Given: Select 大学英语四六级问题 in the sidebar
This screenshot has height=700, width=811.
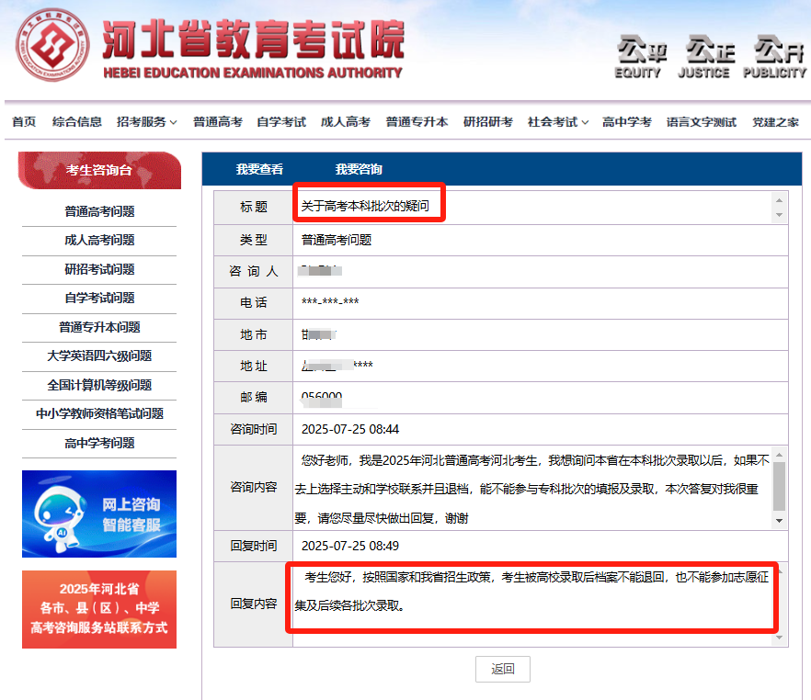Looking at the screenshot, I should (x=99, y=356).
